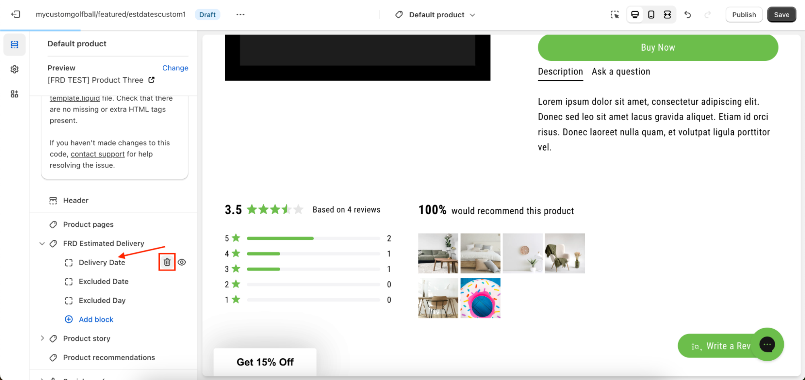
Task: Click the exit editor back icon
Action: point(16,14)
